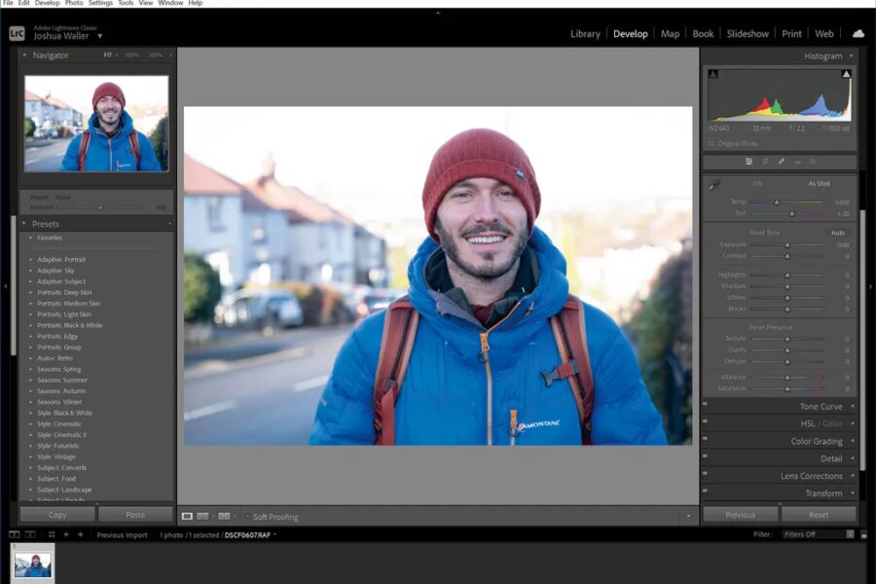Click the cloud sync icon
The image size is (876, 584).
(x=858, y=33)
